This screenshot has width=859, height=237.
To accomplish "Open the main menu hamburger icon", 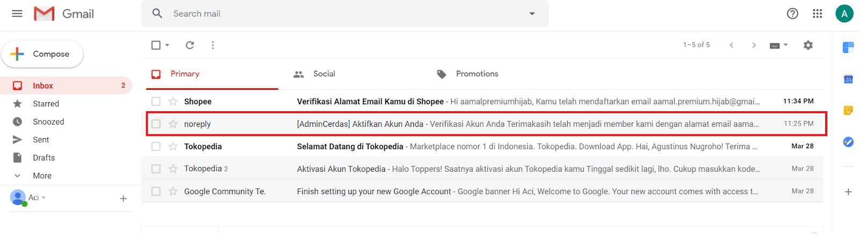I will pos(17,13).
